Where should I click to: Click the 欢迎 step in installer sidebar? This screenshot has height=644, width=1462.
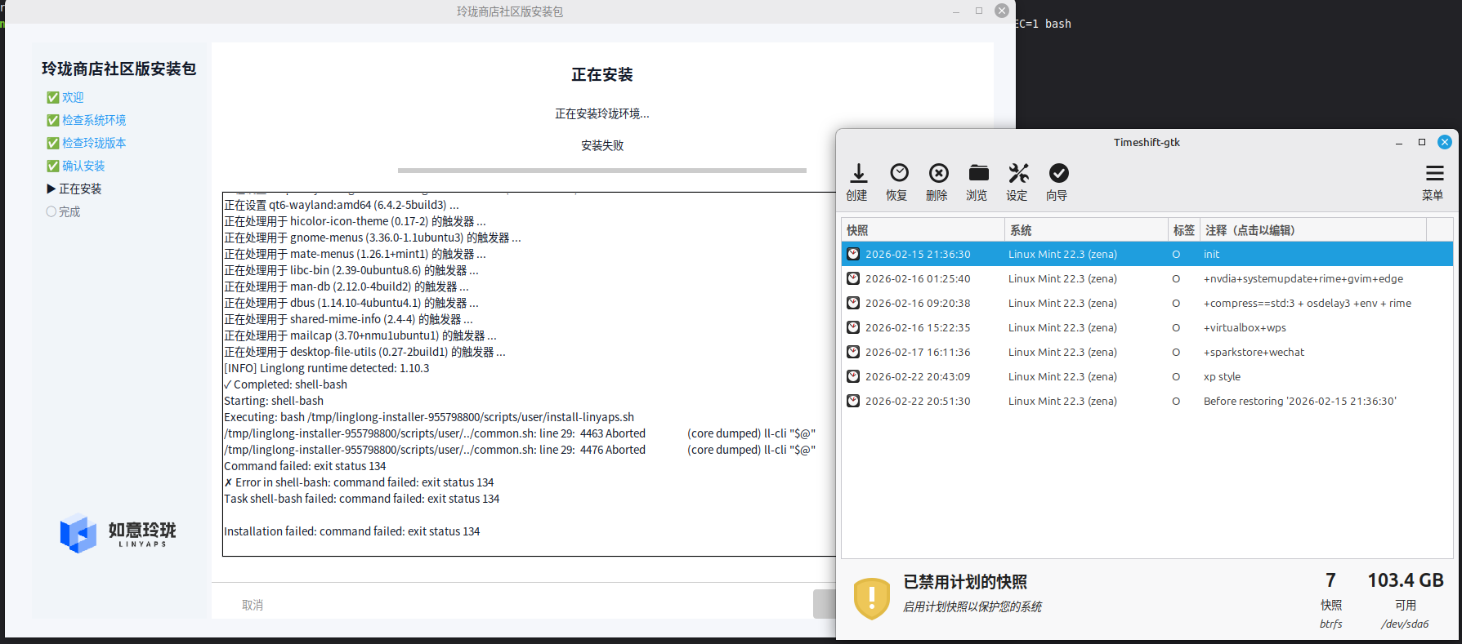(65, 97)
